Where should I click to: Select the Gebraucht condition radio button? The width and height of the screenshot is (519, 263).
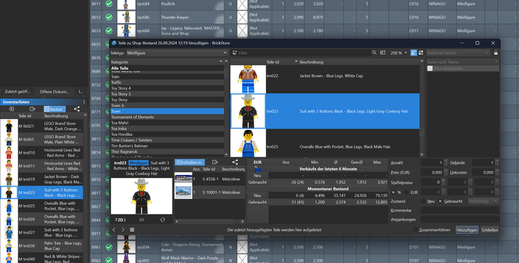pyautogui.click(x=440, y=201)
